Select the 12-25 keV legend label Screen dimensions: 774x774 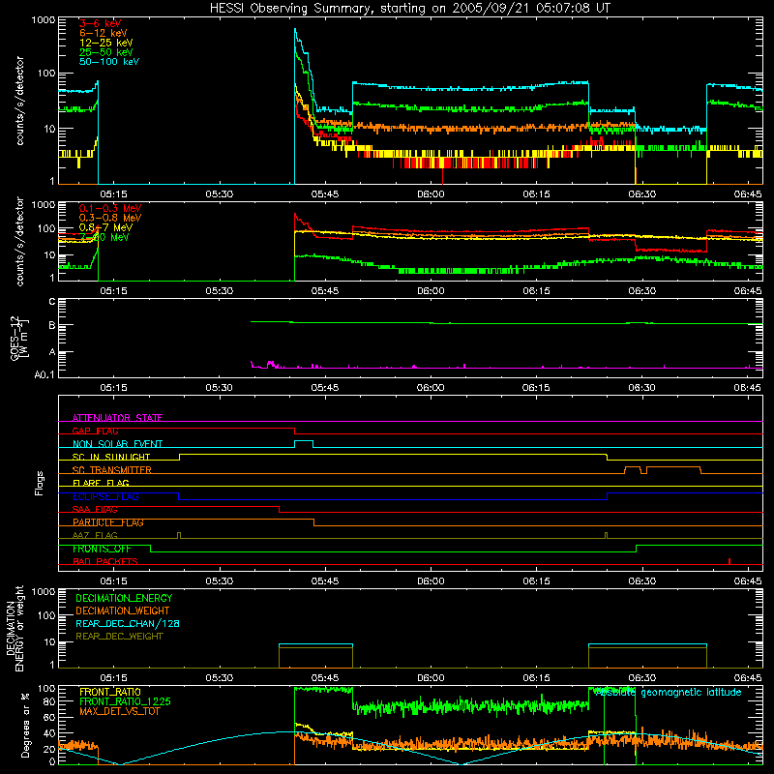pos(106,43)
